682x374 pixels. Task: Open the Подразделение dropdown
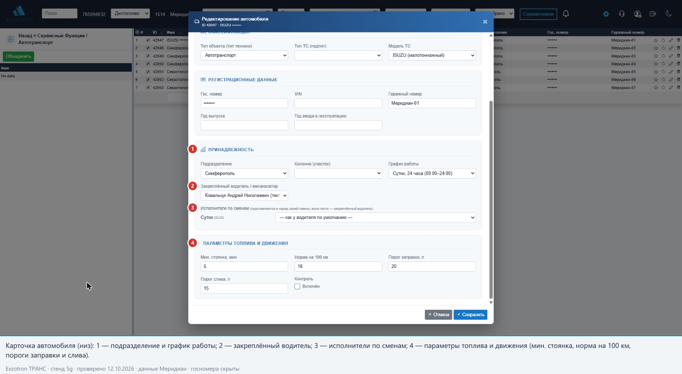point(244,173)
